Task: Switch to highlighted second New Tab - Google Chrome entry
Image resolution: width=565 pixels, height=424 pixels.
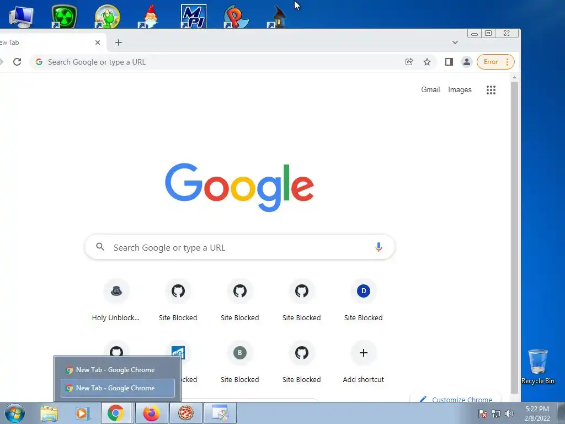Action: (x=118, y=388)
